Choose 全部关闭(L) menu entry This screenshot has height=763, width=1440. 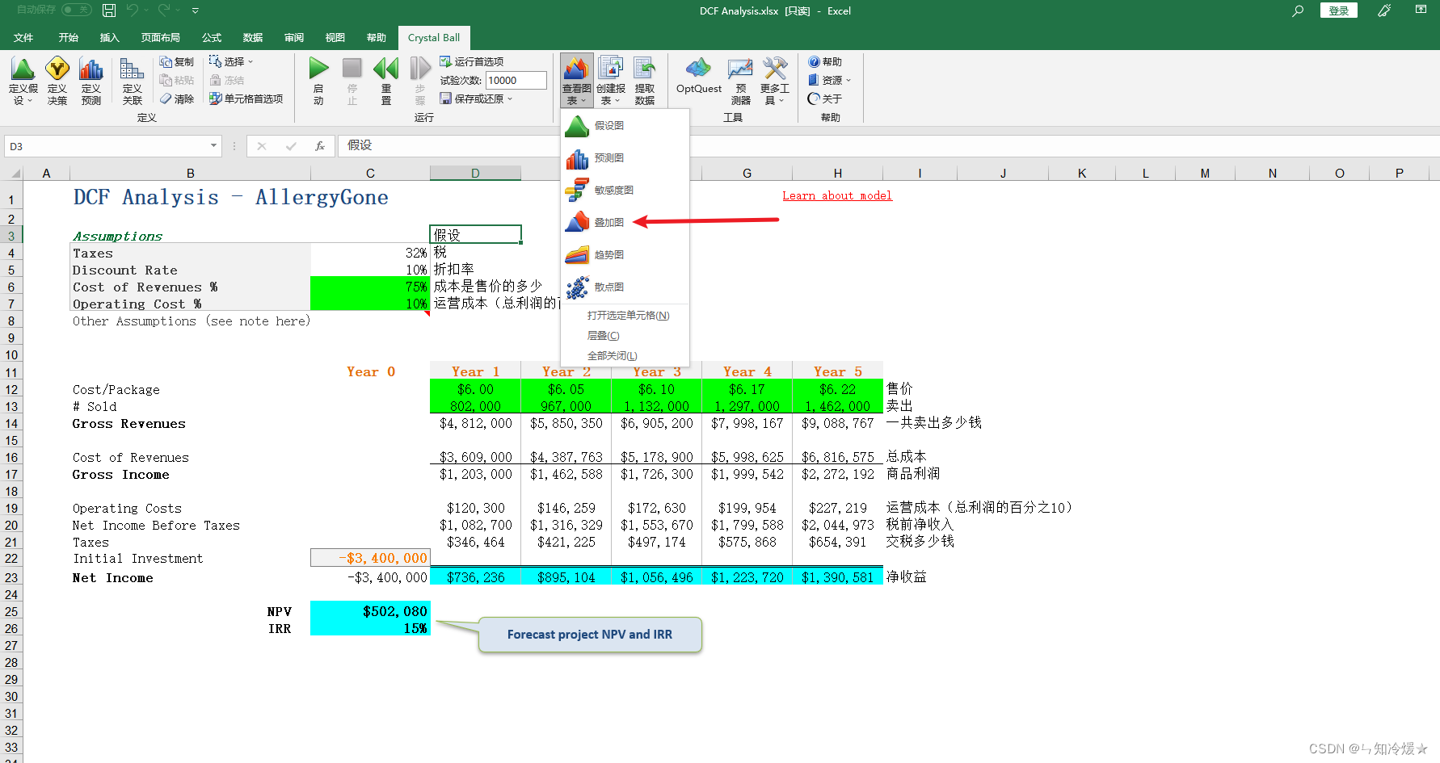click(612, 355)
